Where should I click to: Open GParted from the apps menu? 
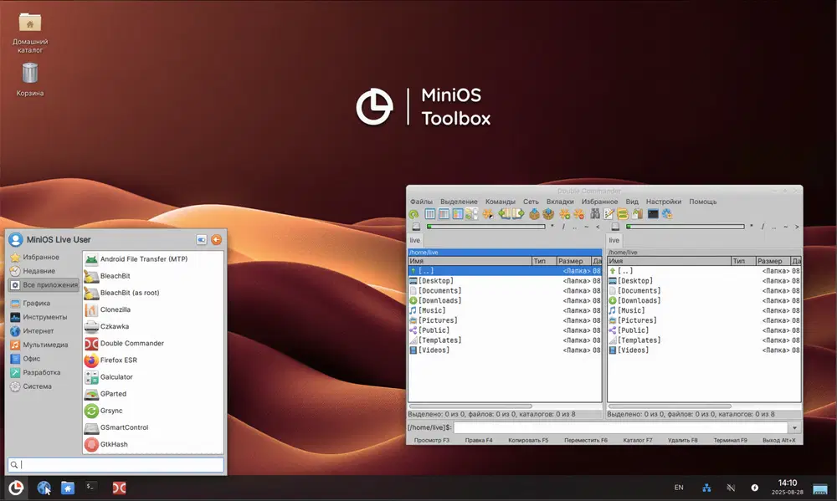click(x=114, y=393)
